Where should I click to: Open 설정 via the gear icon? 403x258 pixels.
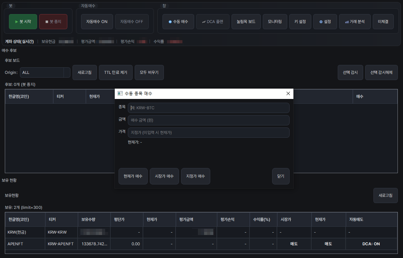click(x=325, y=21)
